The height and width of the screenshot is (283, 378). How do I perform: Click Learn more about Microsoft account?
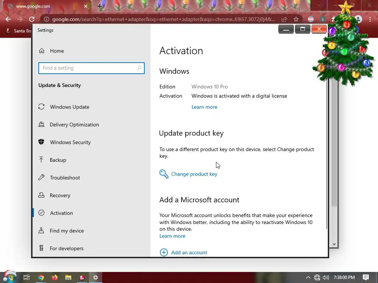tap(172, 236)
